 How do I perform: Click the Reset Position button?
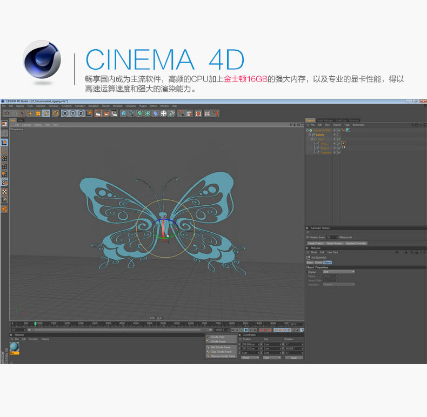coord(316,244)
